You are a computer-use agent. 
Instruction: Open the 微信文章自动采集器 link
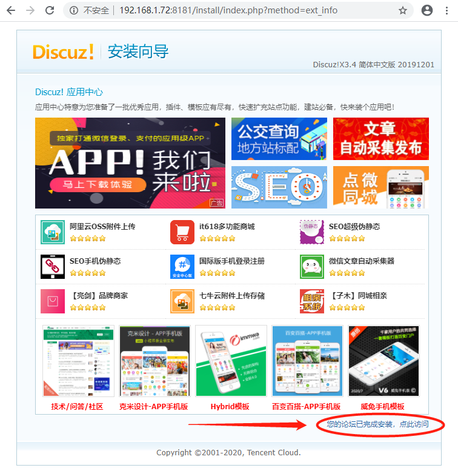[362, 261]
